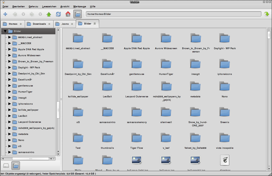Open the Hilfe menu
The height and width of the screenshot is (176, 272).
pos(93,6)
